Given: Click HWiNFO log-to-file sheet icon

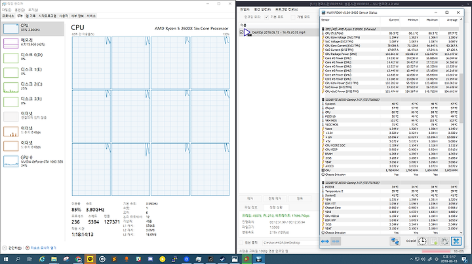Looking at the screenshot, I should coord(433,241).
